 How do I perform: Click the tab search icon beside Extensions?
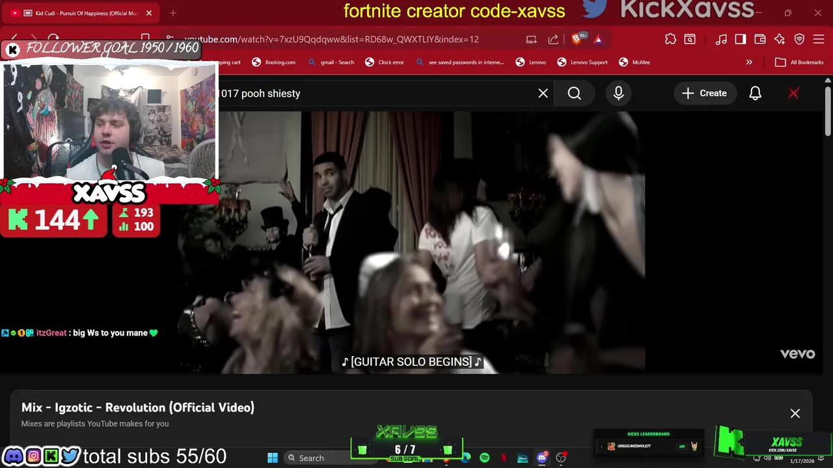pyautogui.click(x=690, y=39)
